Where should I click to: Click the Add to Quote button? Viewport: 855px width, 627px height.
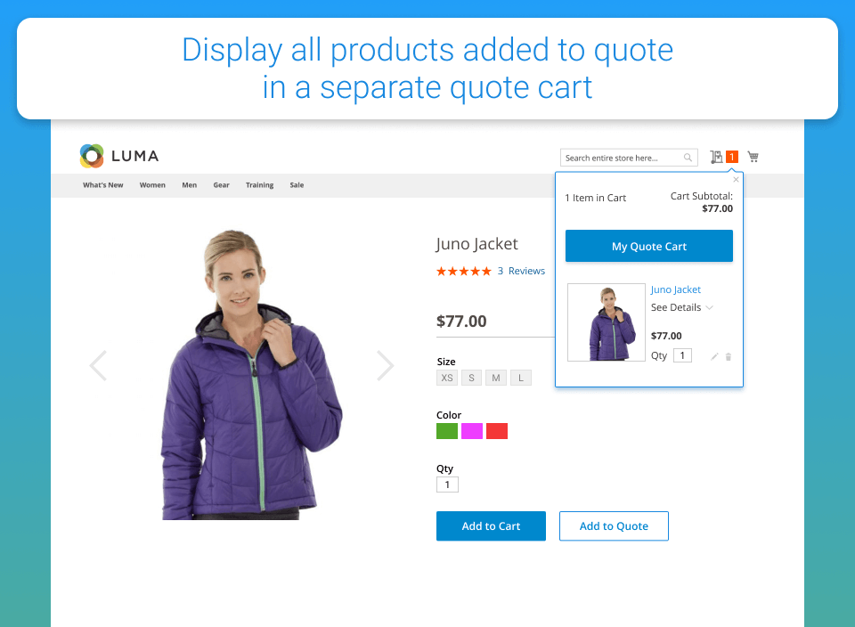614,526
